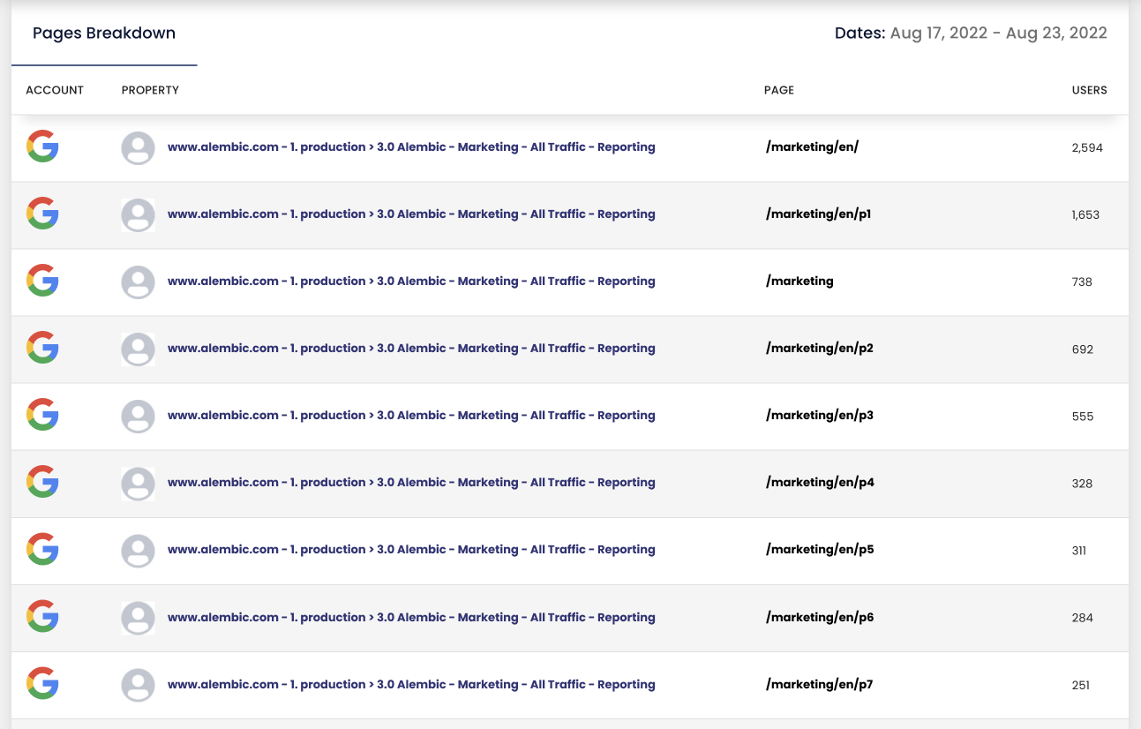Click the Google icon in /marketing/en/p2 row

[x=42, y=348]
